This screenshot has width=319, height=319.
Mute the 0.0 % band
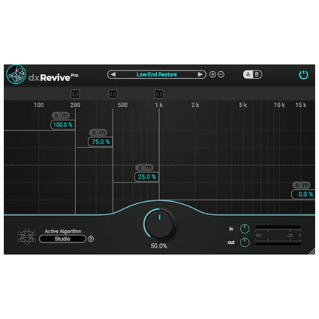[x=306, y=185]
